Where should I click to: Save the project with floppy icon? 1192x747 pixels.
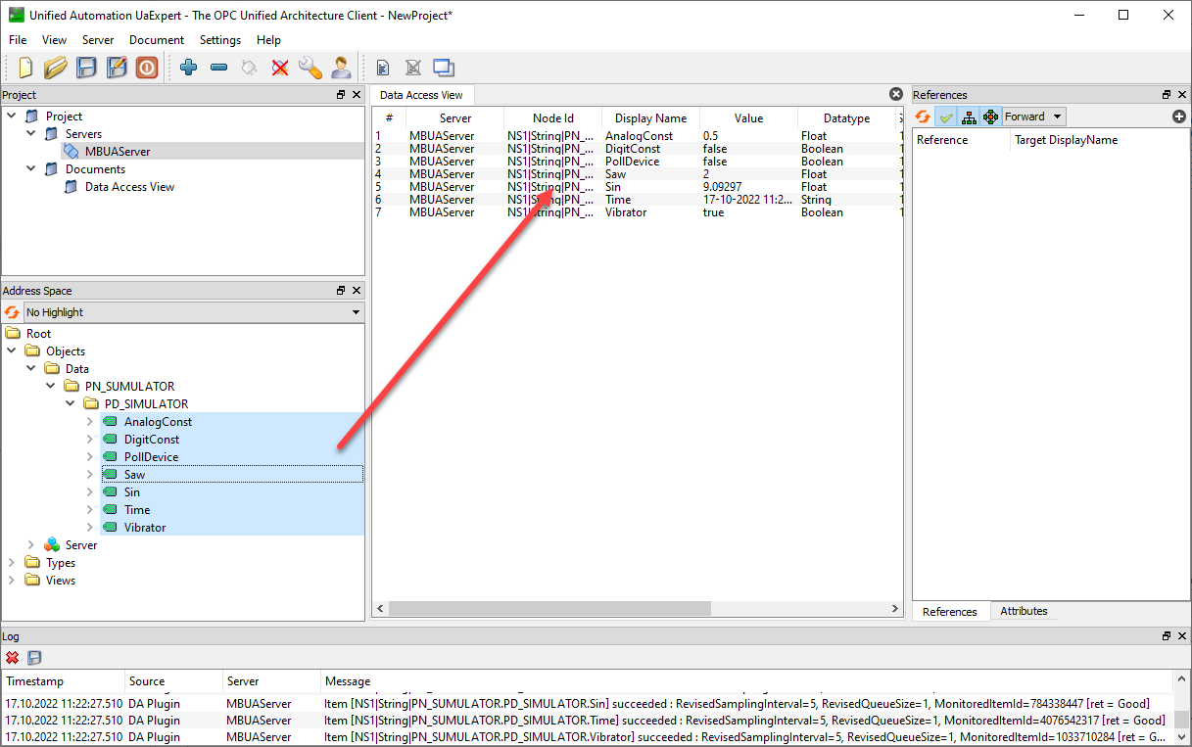[87, 68]
